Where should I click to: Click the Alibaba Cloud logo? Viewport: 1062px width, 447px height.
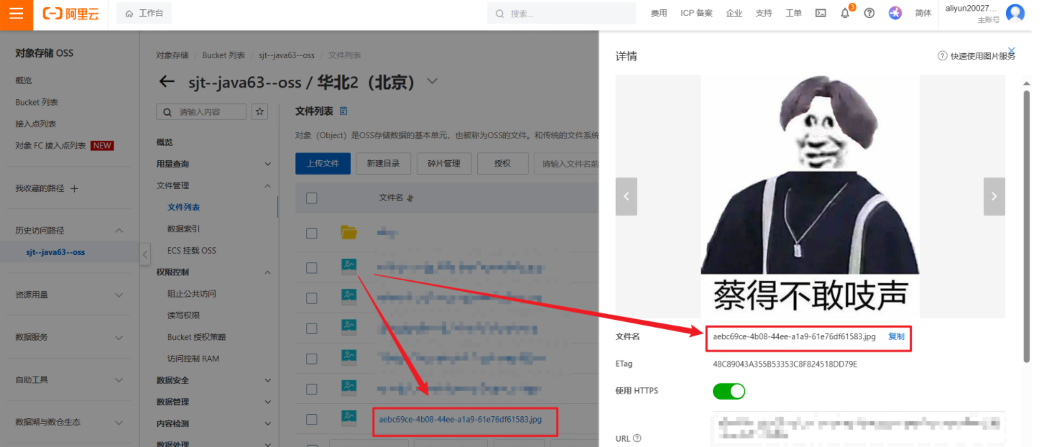[x=70, y=14]
